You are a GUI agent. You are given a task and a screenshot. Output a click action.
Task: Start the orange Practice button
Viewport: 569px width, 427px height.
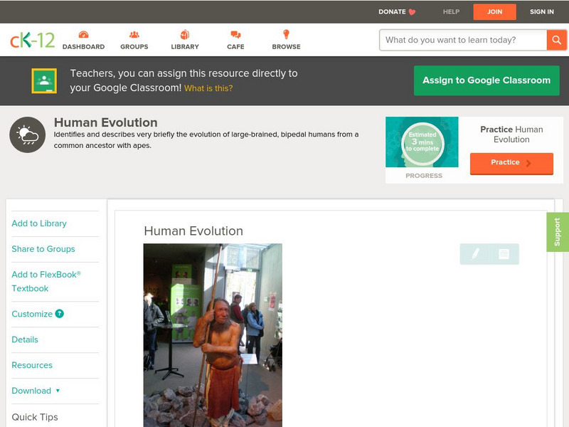click(511, 163)
